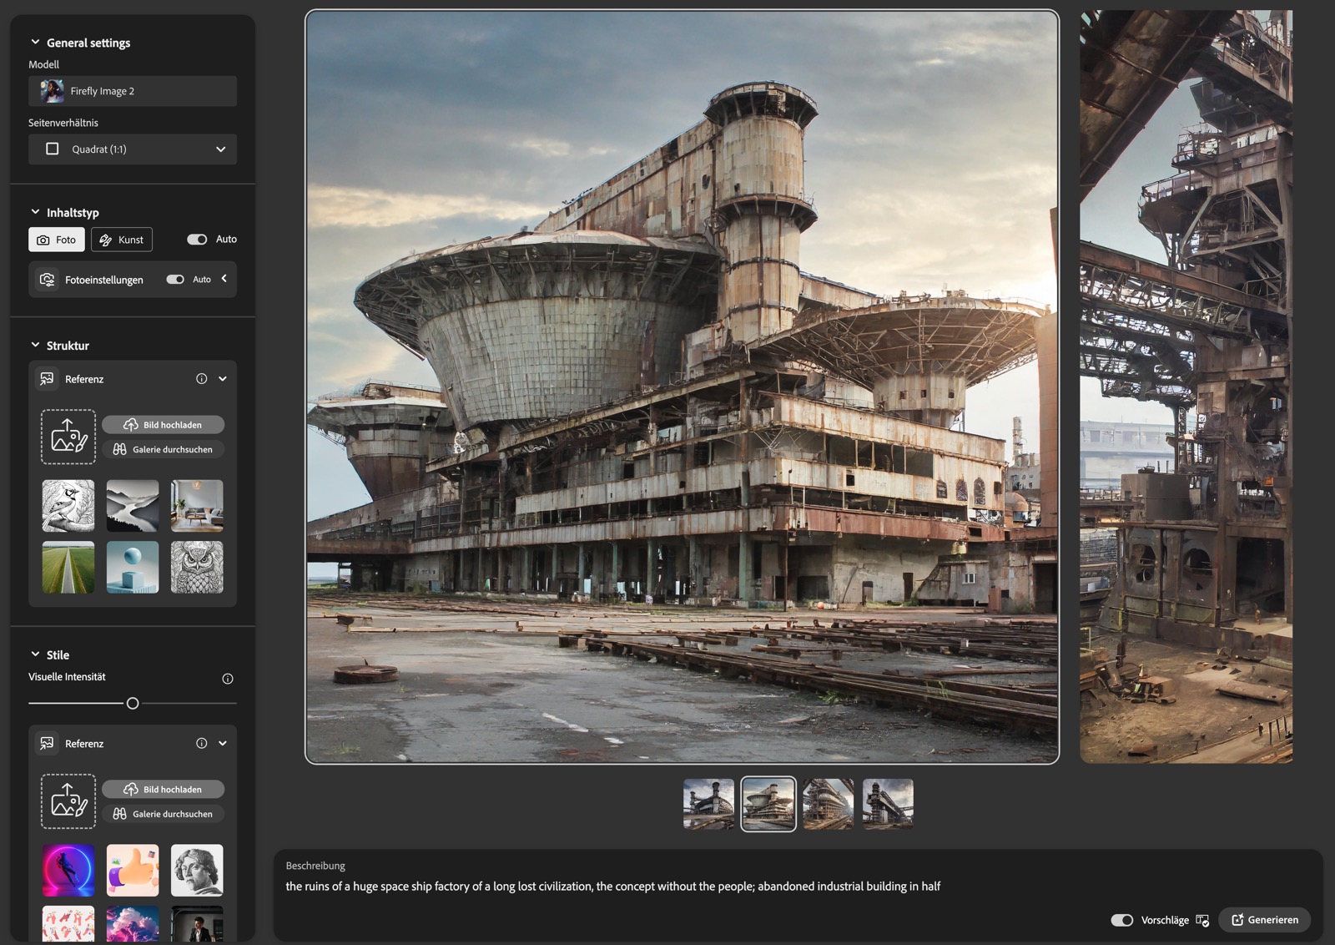Click the Fotoeinstellungen camera settings icon
The width and height of the screenshot is (1335, 945).
click(x=48, y=280)
